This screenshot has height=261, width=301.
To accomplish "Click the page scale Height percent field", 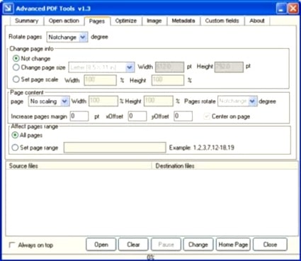I will [168, 80].
